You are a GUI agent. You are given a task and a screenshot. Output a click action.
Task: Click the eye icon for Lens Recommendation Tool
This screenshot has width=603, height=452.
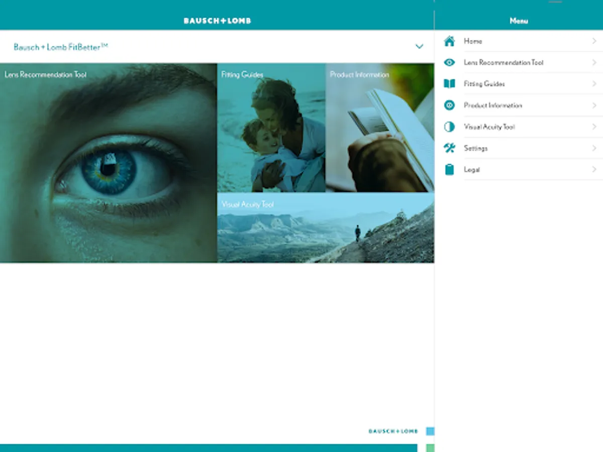coord(449,63)
